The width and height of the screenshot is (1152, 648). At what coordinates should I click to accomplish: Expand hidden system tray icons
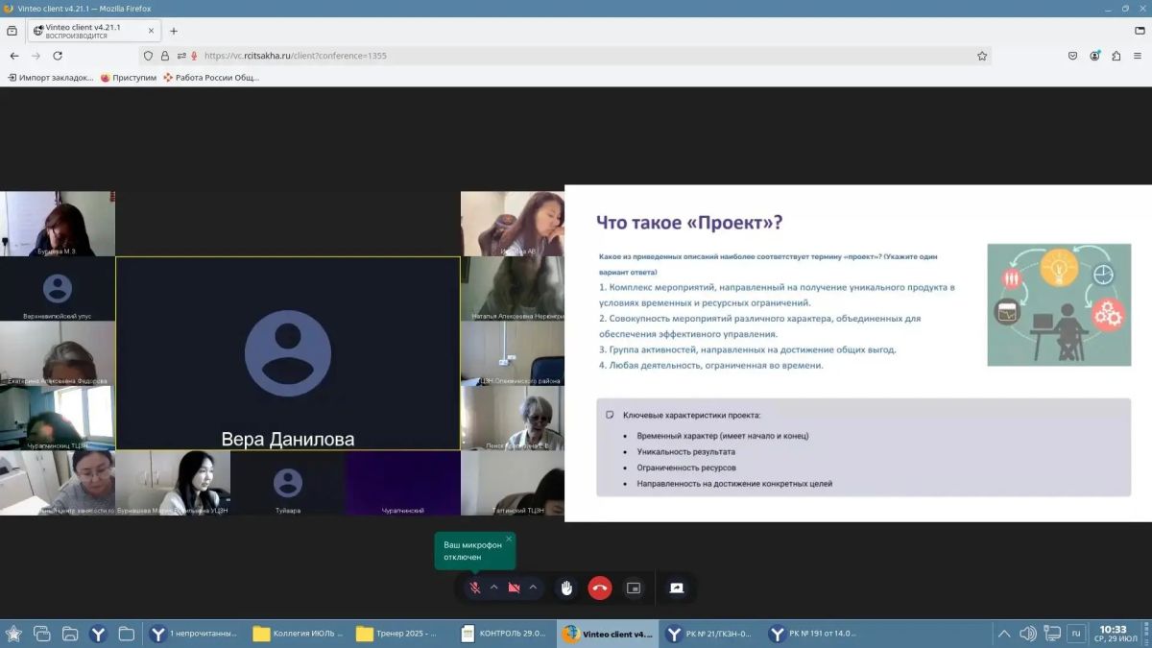click(x=1004, y=634)
